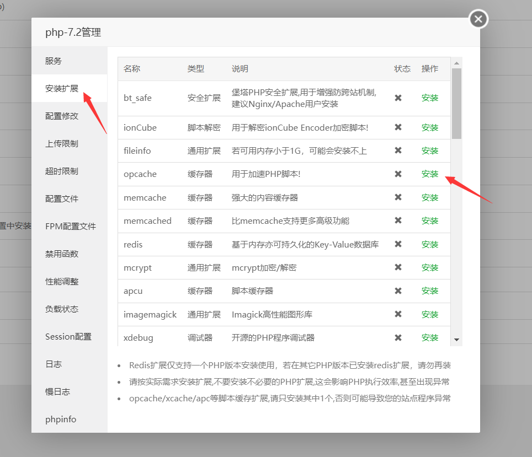Click the mcrypt status cross icon
Image resolution: width=532 pixels, height=457 pixels.
398,267
